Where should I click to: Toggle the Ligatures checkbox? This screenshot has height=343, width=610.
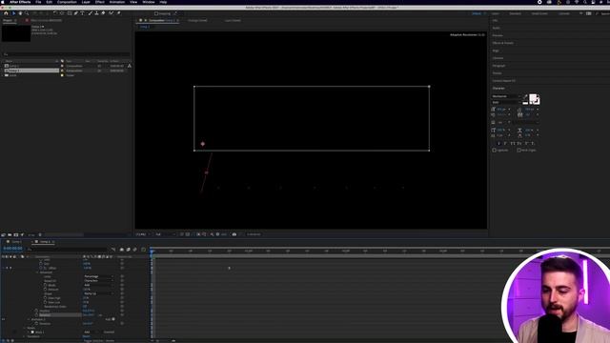(x=495, y=151)
